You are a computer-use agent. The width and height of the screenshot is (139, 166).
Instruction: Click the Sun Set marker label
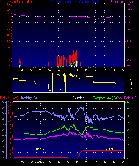108,149
